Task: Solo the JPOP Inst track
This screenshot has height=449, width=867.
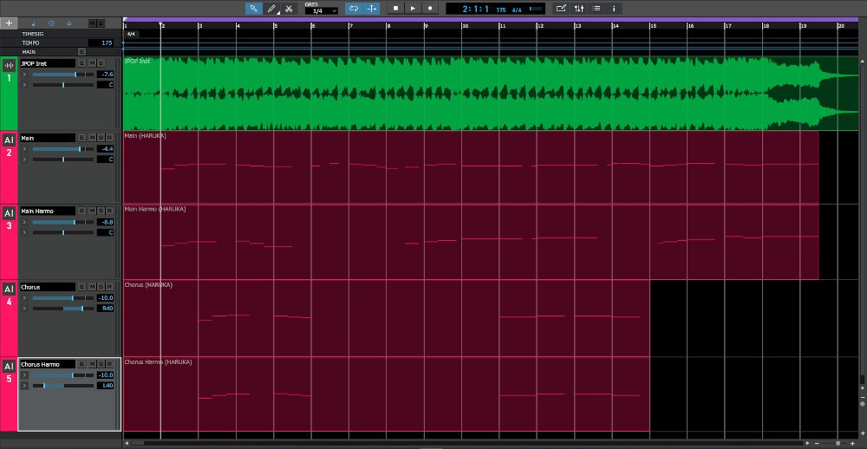Action: [101, 63]
